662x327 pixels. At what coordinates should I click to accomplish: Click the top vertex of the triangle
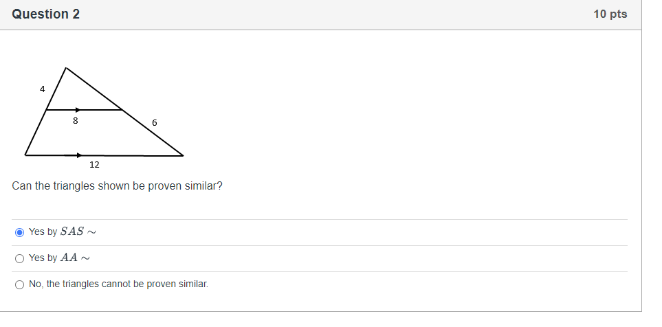click(x=66, y=67)
